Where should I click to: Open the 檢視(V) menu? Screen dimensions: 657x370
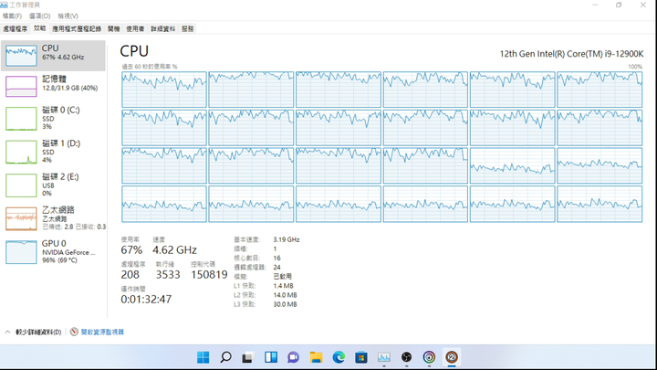click(68, 16)
